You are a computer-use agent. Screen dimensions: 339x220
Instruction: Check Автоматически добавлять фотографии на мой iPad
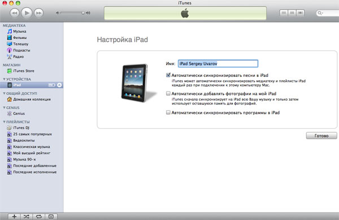pyautogui.click(x=168, y=93)
